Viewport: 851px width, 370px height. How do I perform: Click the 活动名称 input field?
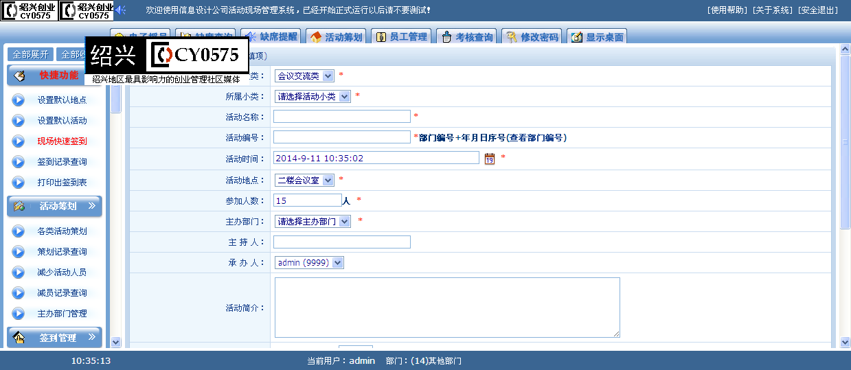pos(342,116)
